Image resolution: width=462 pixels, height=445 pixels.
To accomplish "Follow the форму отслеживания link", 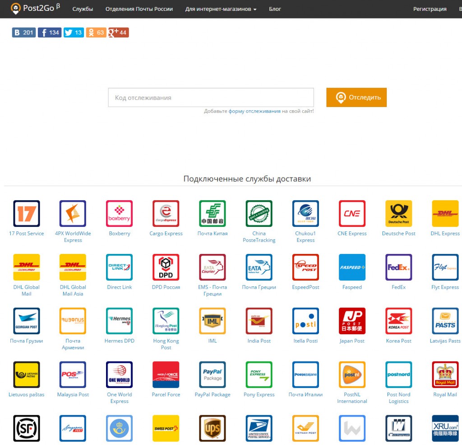I will click(254, 111).
